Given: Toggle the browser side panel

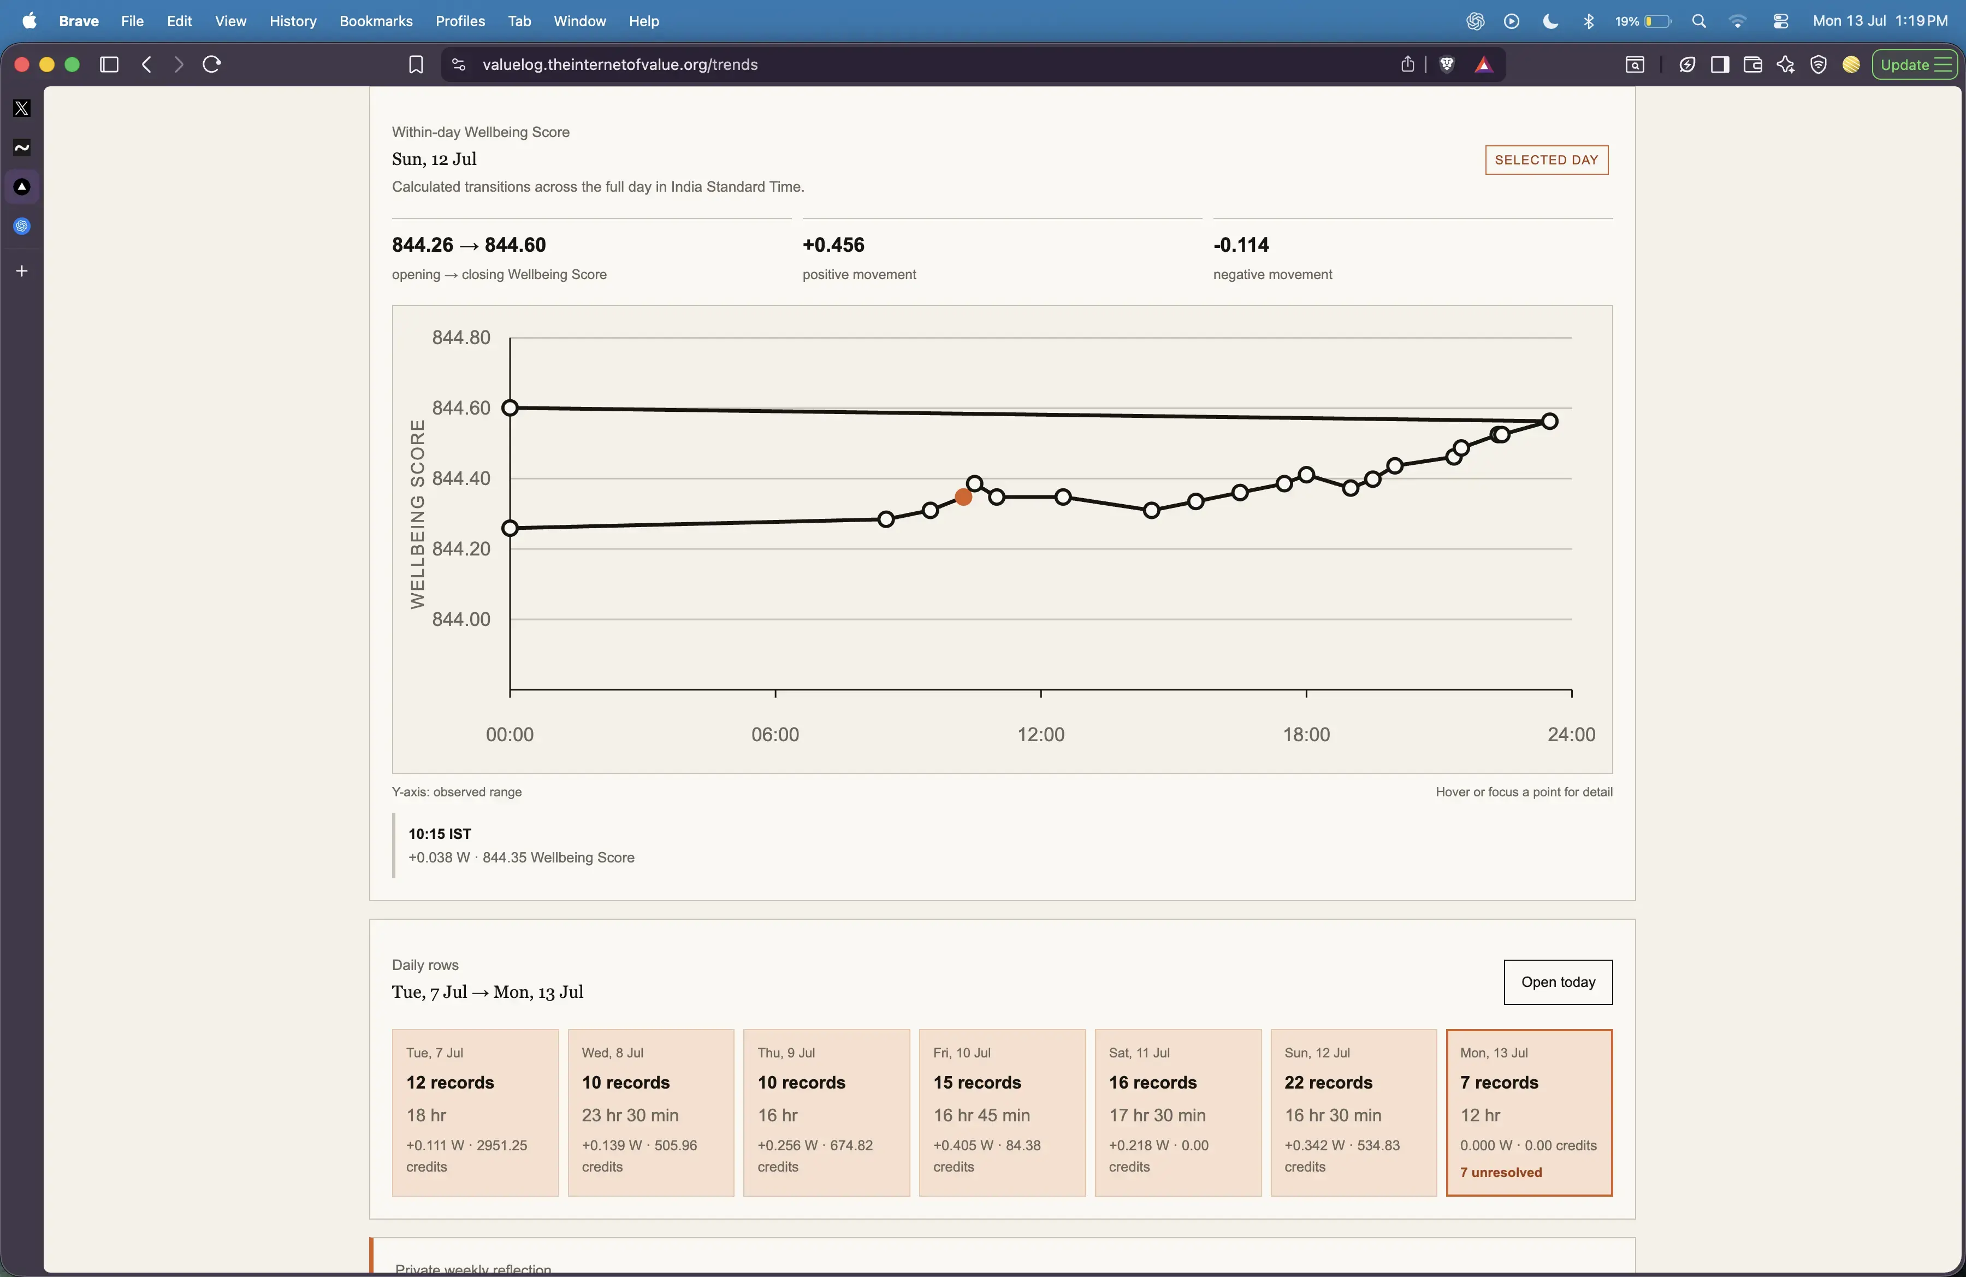Looking at the screenshot, I should coord(1721,64).
